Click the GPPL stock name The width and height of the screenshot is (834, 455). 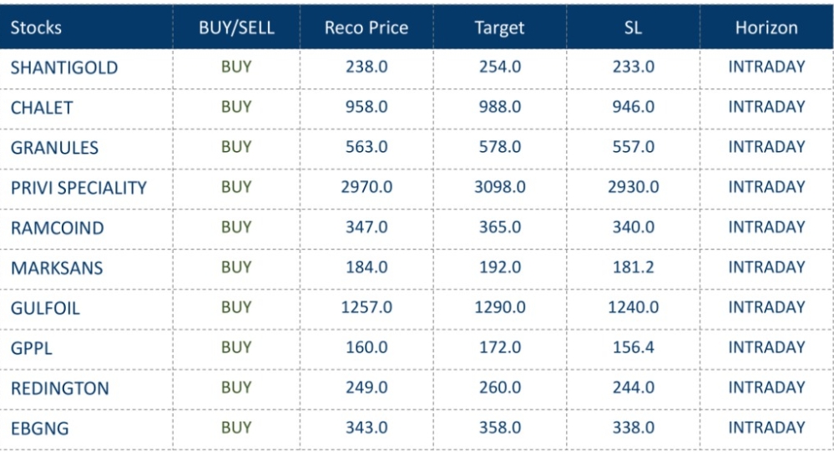click(31, 348)
